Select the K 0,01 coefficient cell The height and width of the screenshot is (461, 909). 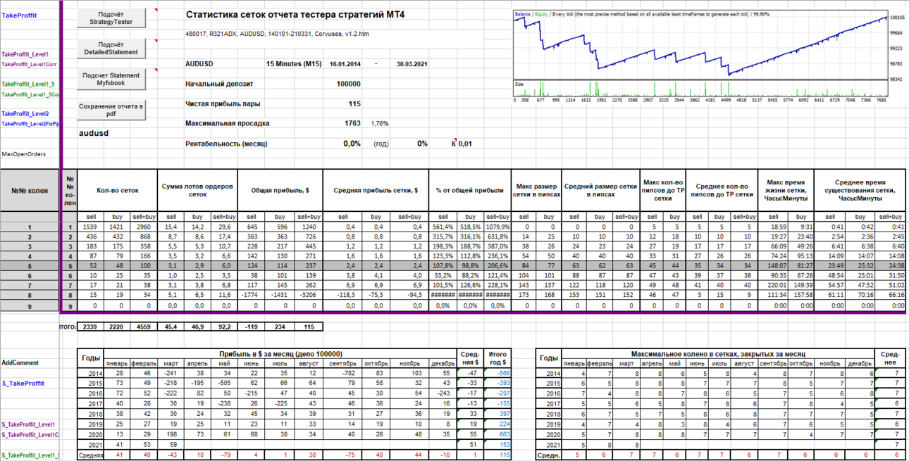point(462,144)
